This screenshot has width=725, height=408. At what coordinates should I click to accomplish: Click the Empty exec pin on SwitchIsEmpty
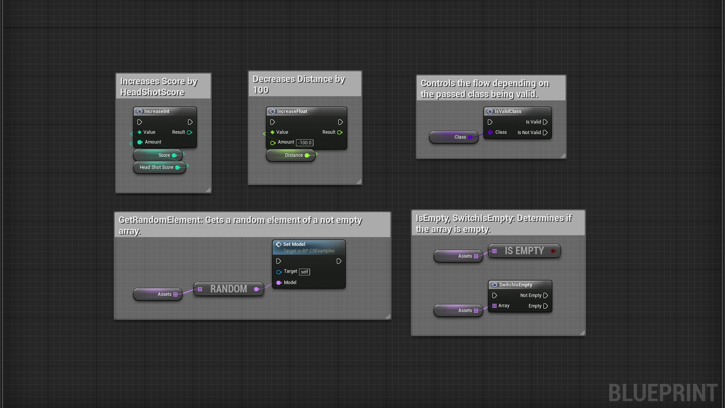[545, 306]
